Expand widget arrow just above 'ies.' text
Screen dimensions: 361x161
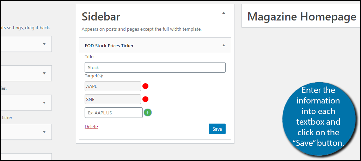(44, 73)
